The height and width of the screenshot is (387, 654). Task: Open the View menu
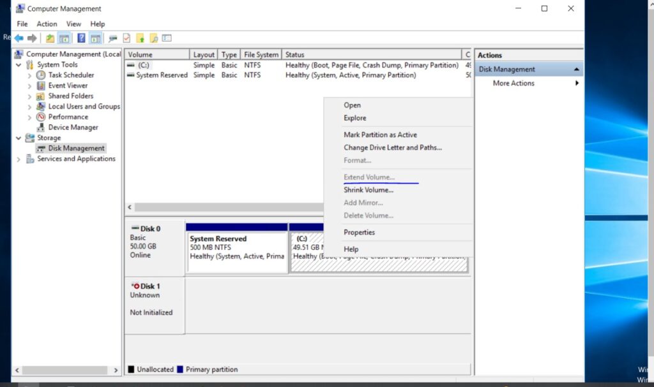[x=73, y=24]
